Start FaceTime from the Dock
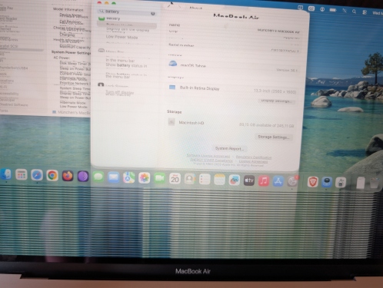383x288 pixels. (159, 178)
